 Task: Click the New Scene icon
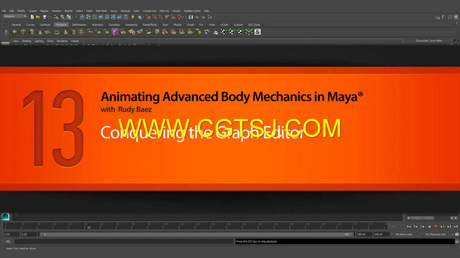tap(32, 17)
